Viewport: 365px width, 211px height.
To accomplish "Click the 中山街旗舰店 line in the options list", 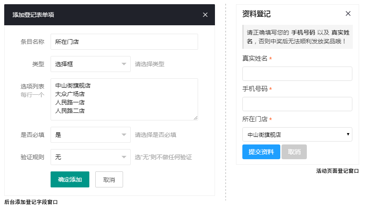I will click(x=73, y=85).
